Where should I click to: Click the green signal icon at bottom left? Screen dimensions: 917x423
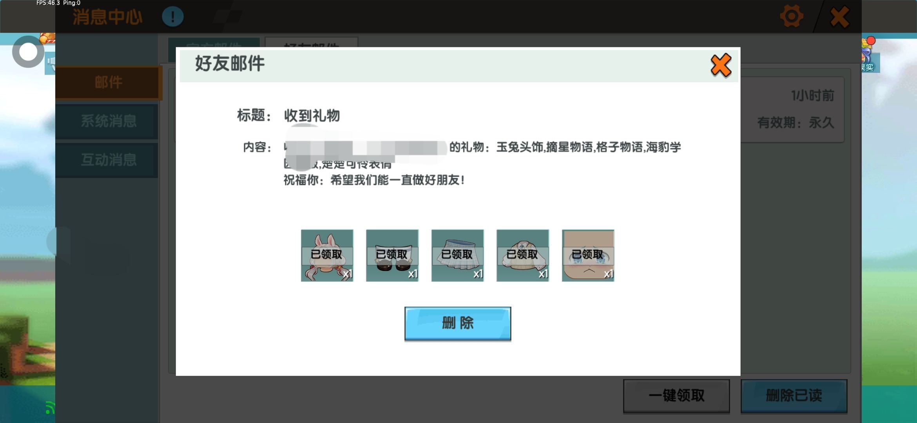pyautogui.click(x=49, y=407)
